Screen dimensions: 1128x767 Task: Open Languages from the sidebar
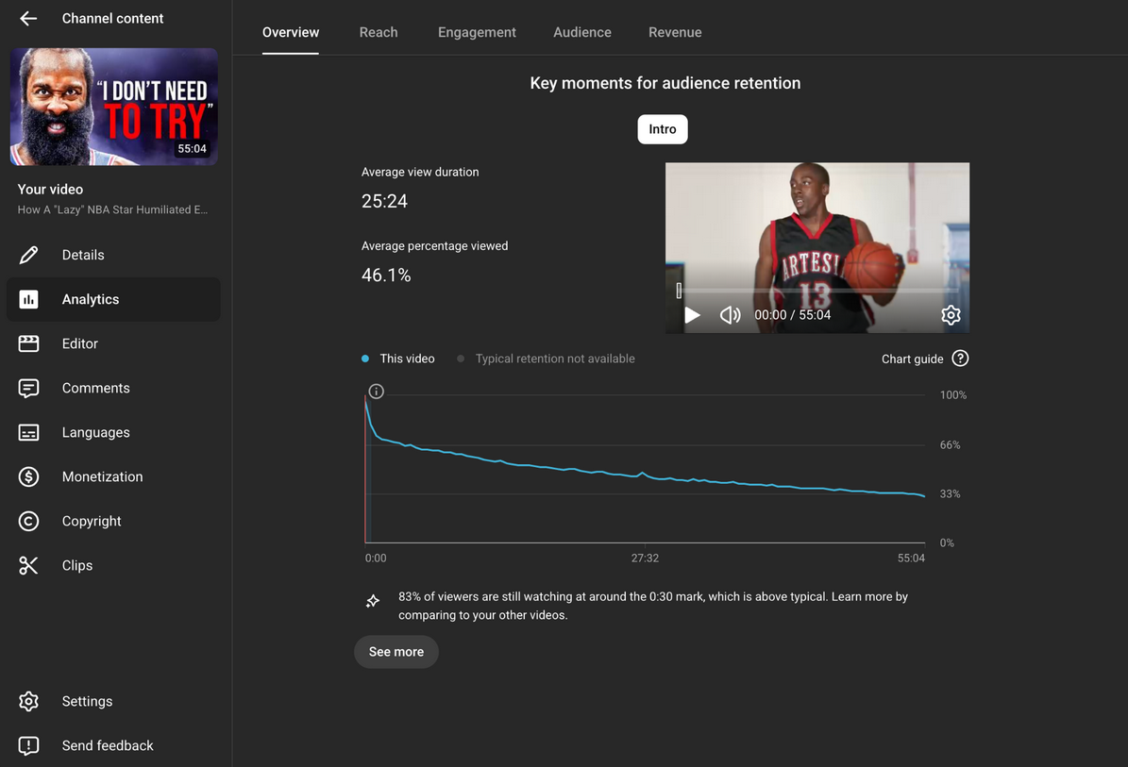coord(113,433)
